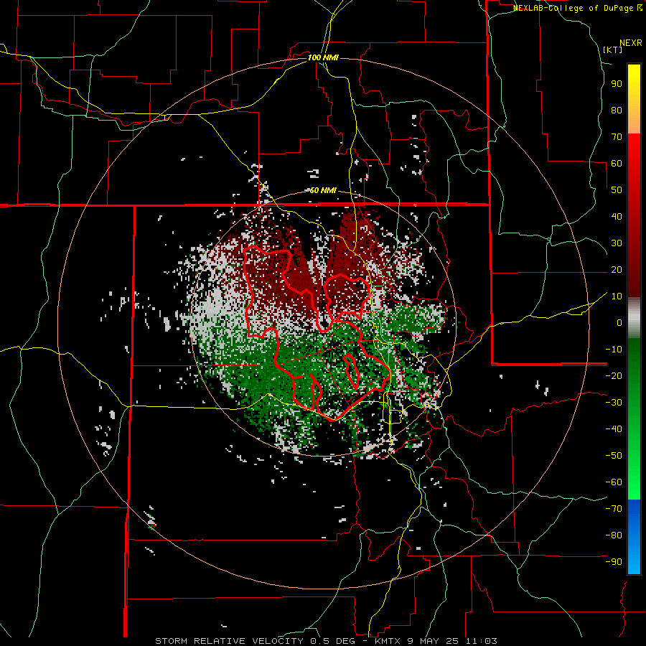Click the KMTX station identifier
Viewport: 646px width, 646px height.
click(x=389, y=641)
